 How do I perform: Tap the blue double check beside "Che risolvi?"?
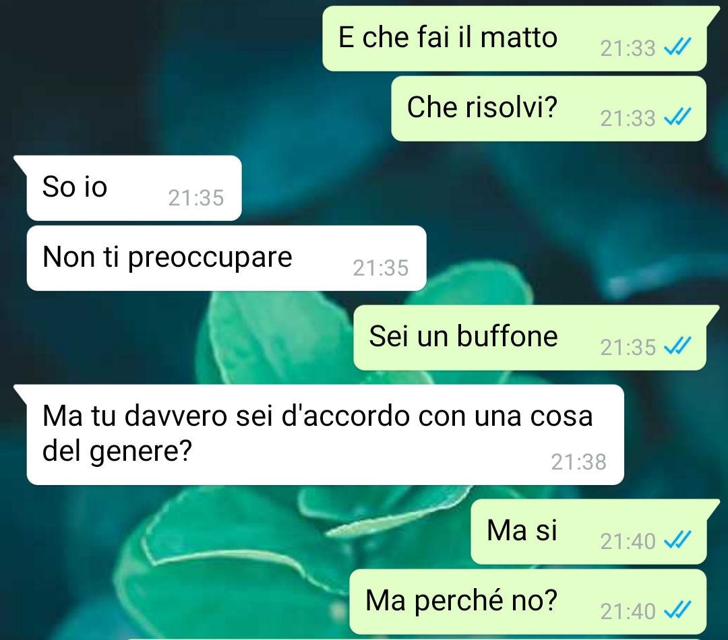677,117
